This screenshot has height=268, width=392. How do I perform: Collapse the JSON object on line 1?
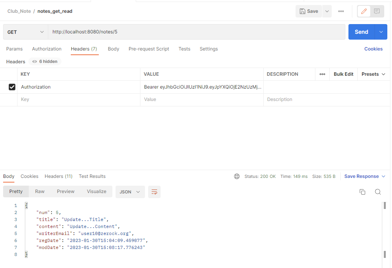(26, 205)
